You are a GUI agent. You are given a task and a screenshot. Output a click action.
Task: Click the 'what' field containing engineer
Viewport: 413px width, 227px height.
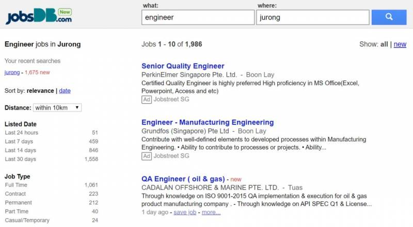(198, 17)
